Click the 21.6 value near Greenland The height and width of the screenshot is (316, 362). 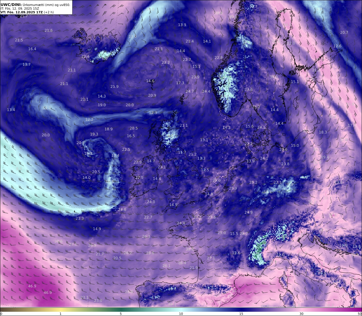[x=49, y=30]
